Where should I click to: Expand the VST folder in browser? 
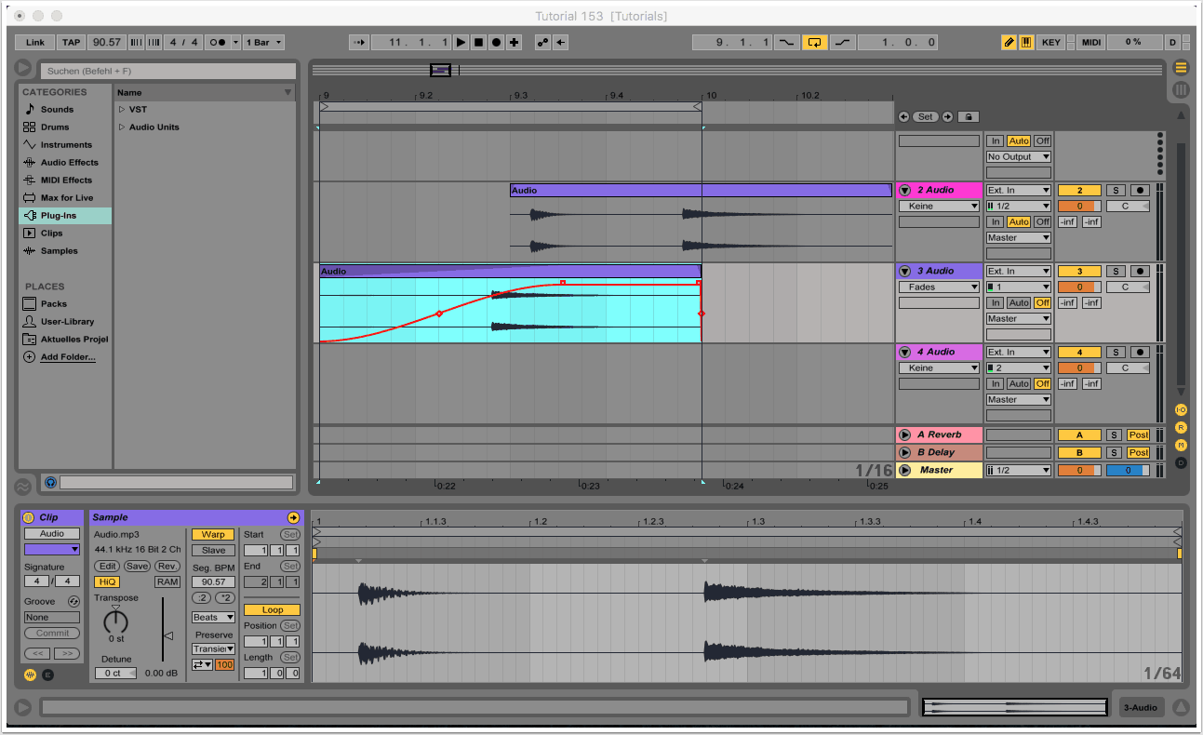[122, 110]
